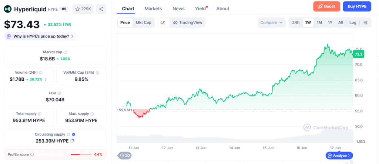Screen dimensions: 379x164
Task: Switch to the Markets tab
Action: click(x=153, y=9)
